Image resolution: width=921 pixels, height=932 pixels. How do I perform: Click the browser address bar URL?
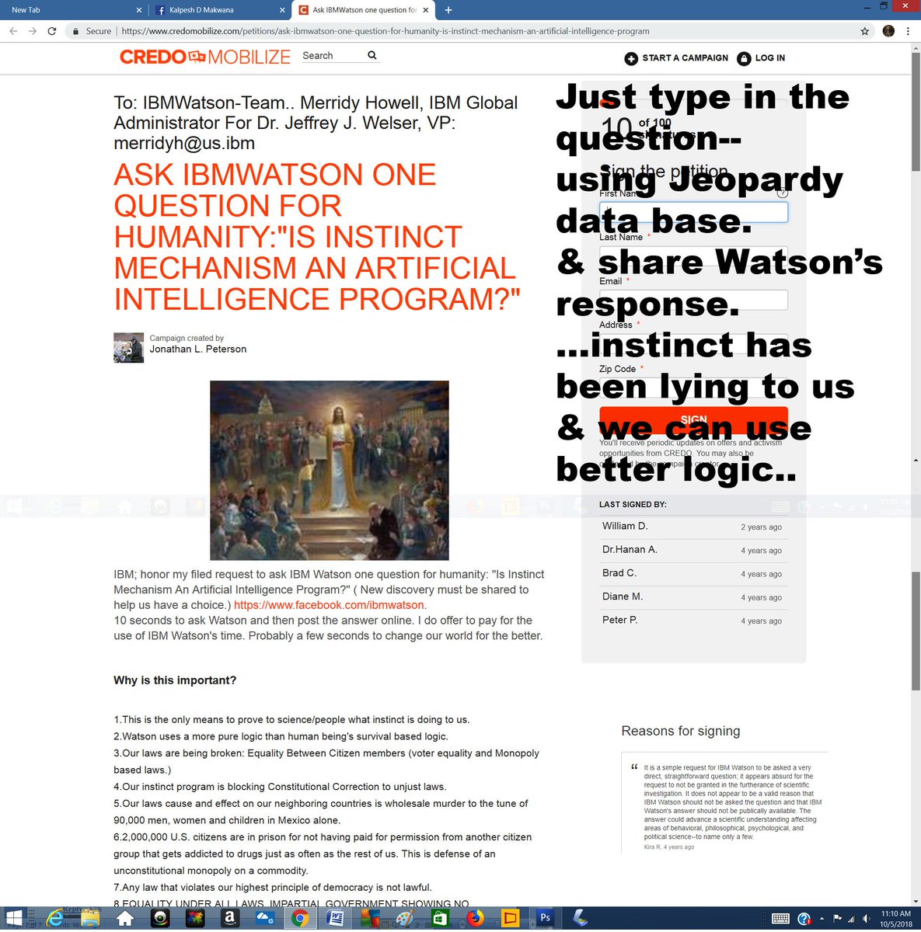385,31
